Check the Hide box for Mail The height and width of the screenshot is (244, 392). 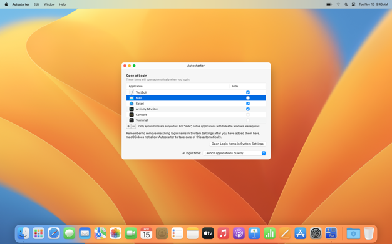pyautogui.click(x=248, y=98)
